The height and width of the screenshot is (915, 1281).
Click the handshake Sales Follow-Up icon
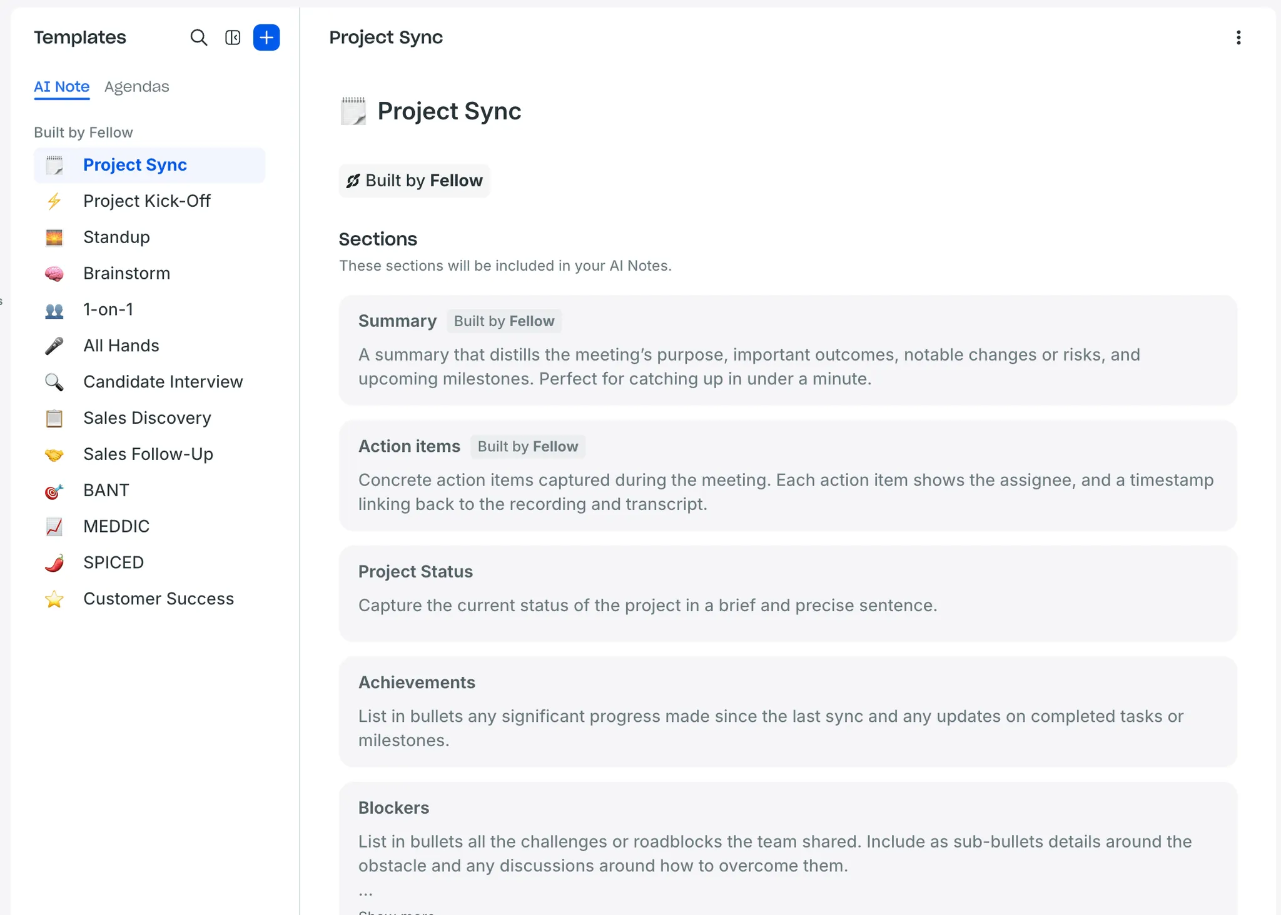coord(54,454)
